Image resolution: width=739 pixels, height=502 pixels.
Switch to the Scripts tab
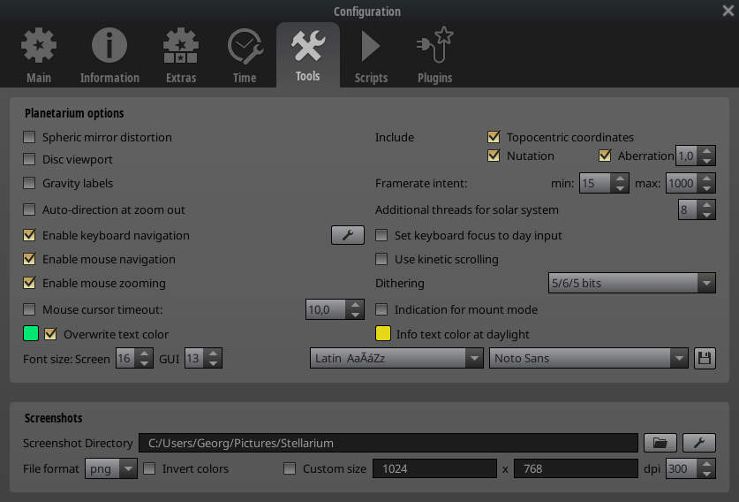371,56
